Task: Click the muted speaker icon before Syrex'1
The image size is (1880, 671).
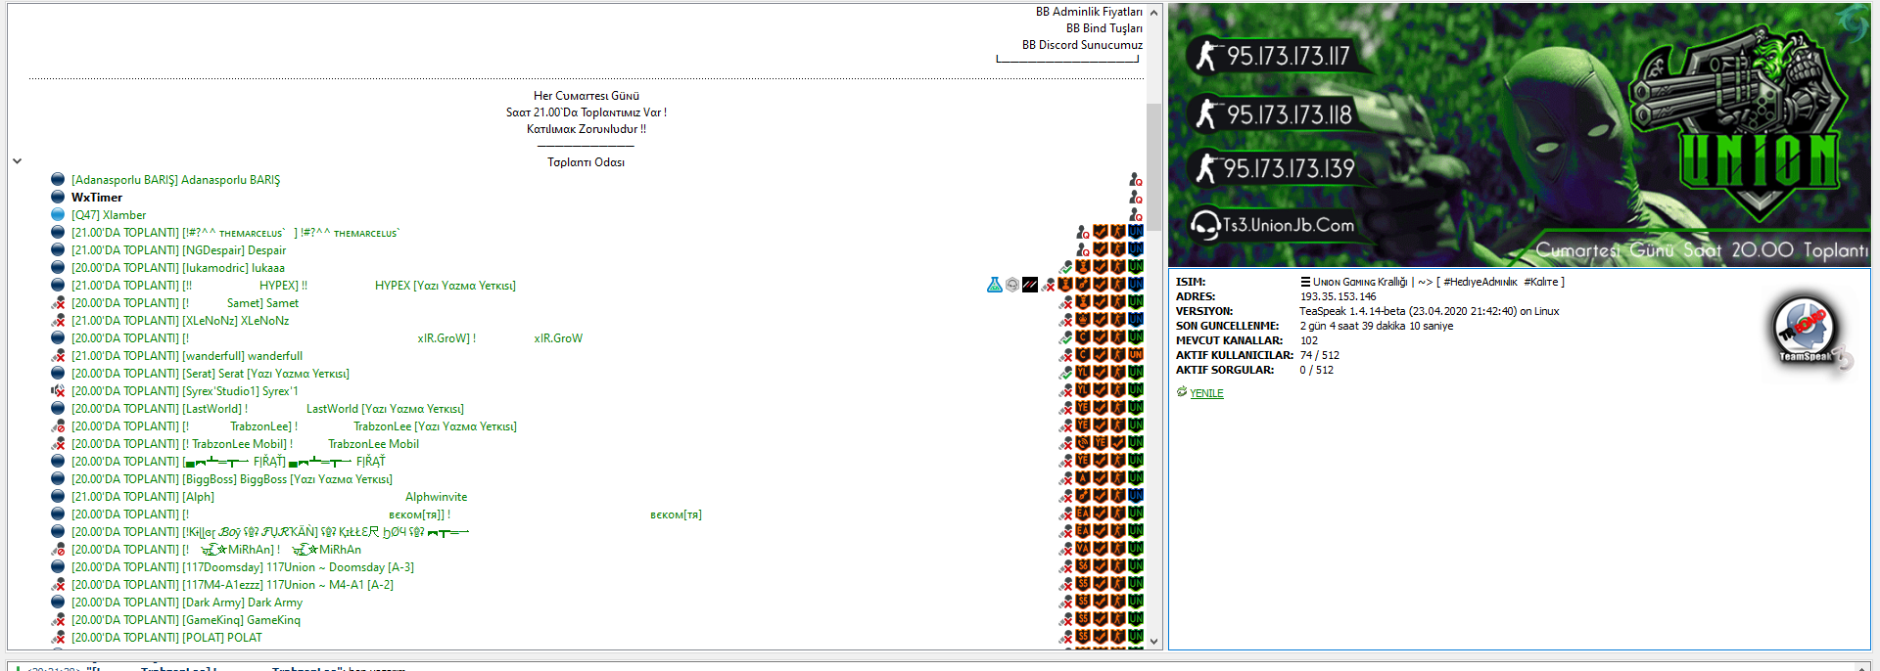Action: click(58, 391)
